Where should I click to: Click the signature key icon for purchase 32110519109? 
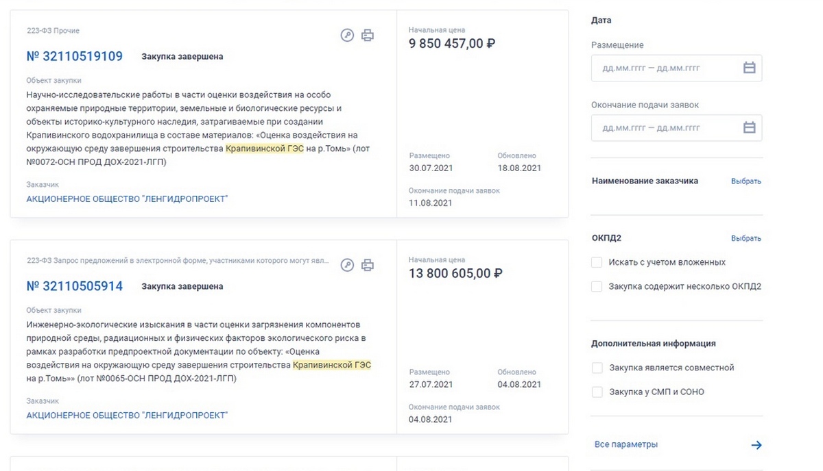pos(347,36)
